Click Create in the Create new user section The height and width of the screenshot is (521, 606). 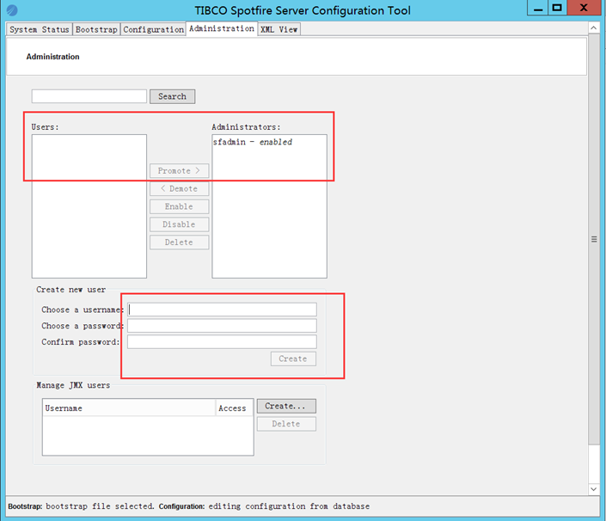(x=293, y=359)
